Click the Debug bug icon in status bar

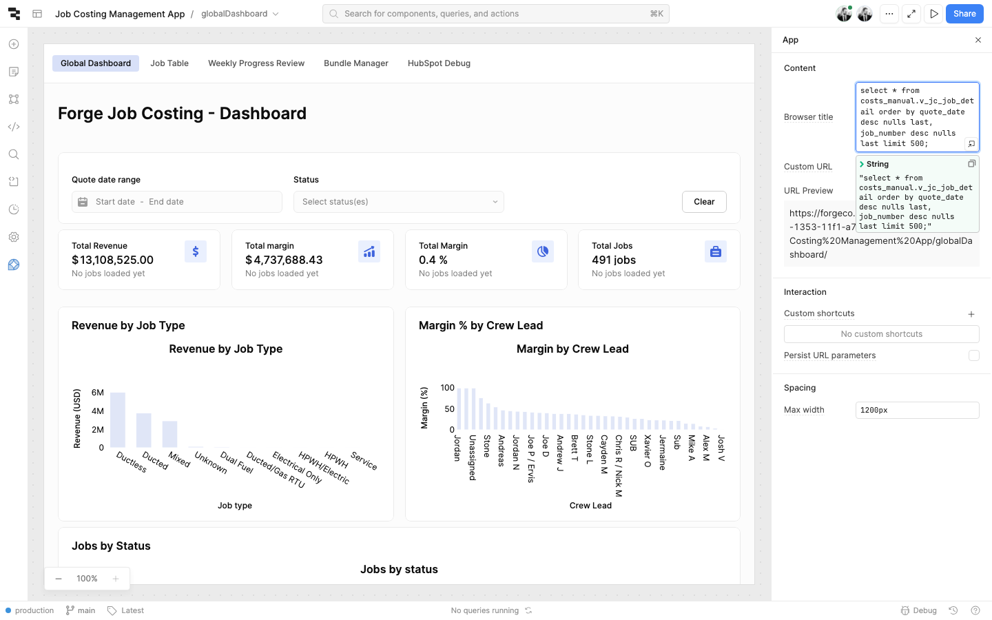[x=919, y=610]
